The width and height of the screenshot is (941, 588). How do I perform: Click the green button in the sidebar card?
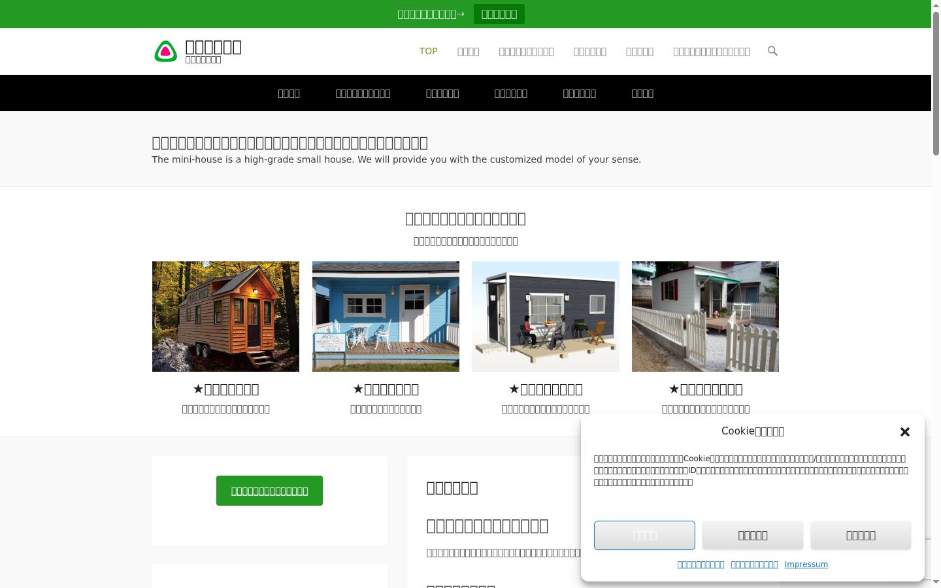point(269,491)
